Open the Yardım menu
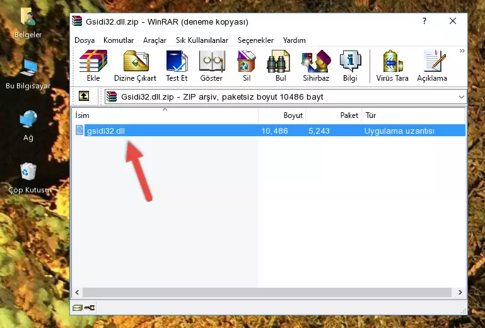The width and height of the screenshot is (485, 328). pos(294,40)
